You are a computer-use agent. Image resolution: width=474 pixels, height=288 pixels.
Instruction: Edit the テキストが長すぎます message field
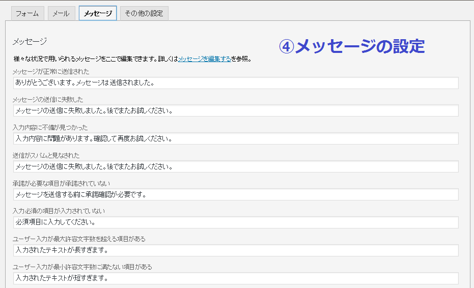point(235,250)
